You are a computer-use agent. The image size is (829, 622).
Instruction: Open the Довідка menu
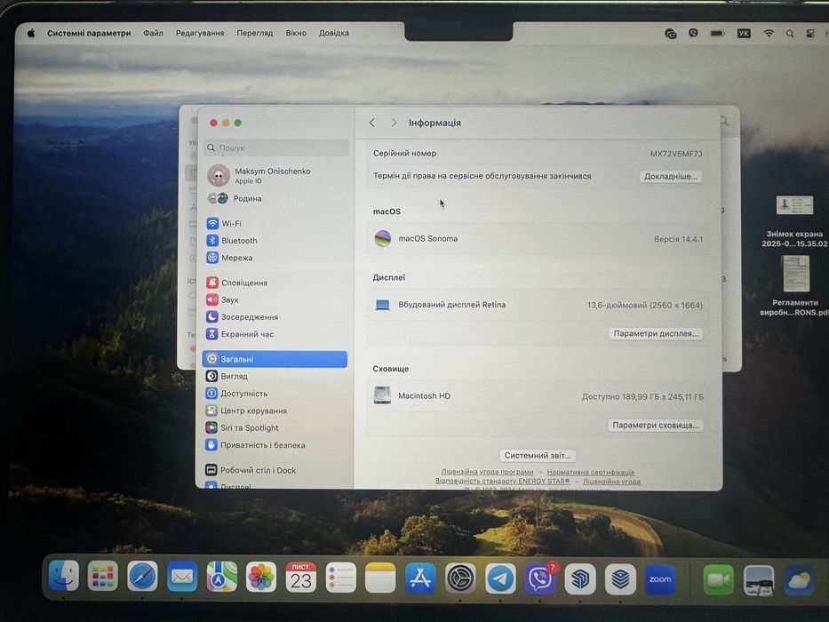coord(333,33)
